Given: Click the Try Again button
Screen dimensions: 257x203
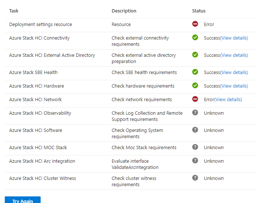Looking at the screenshot, I should [x=23, y=200].
